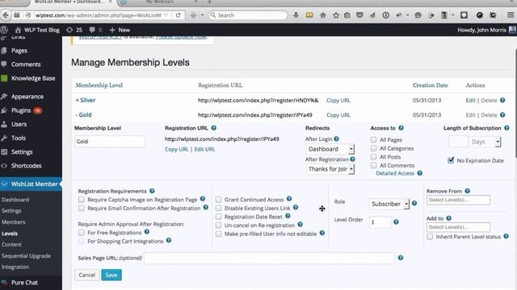517x290 pixels.
Task: Open help icon beside Add to
Action: [449, 218]
